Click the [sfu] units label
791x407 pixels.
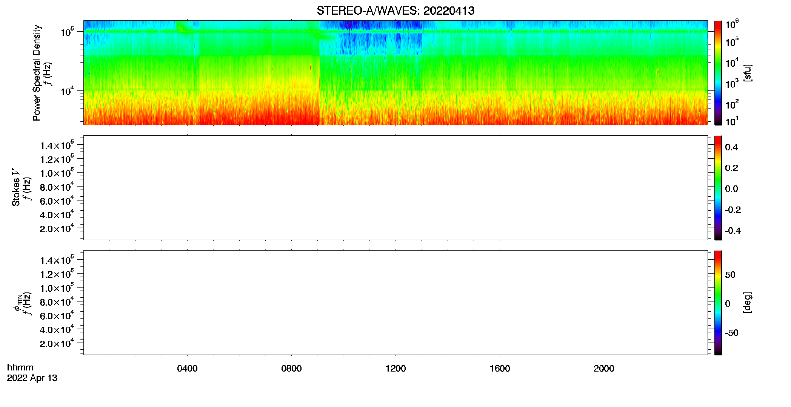748,73
